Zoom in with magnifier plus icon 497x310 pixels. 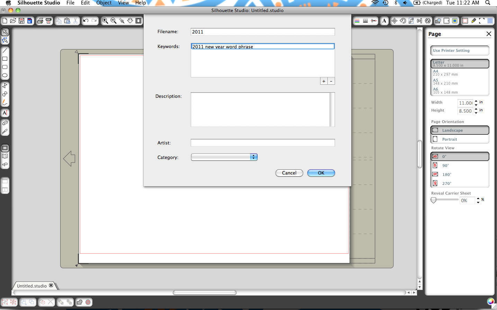pyautogui.click(x=105, y=21)
